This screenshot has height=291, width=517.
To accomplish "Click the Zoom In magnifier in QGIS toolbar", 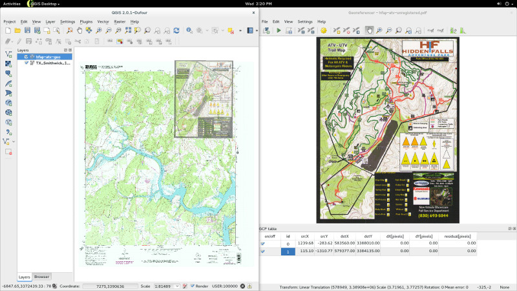I will click(99, 30).
